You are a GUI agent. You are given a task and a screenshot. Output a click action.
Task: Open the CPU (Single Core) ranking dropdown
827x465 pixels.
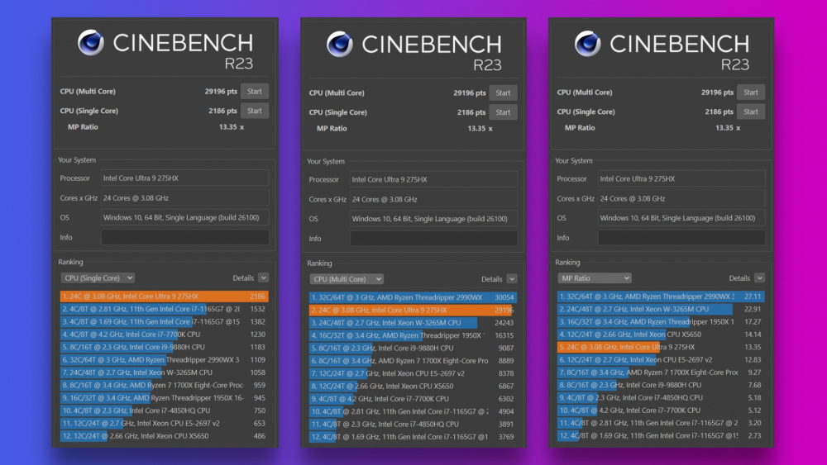coord(98,278)
